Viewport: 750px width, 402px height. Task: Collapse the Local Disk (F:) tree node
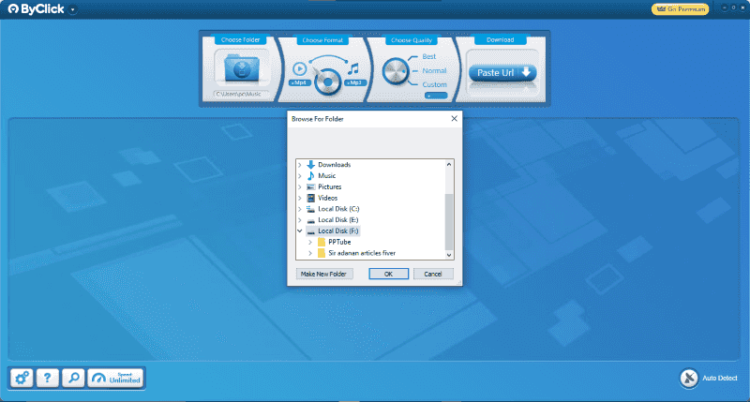[300, 231]
